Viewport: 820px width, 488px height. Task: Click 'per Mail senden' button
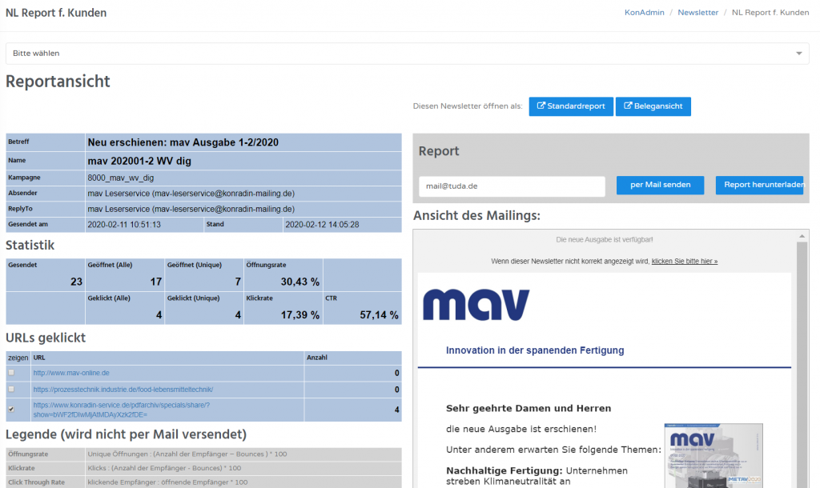[660, 186]
